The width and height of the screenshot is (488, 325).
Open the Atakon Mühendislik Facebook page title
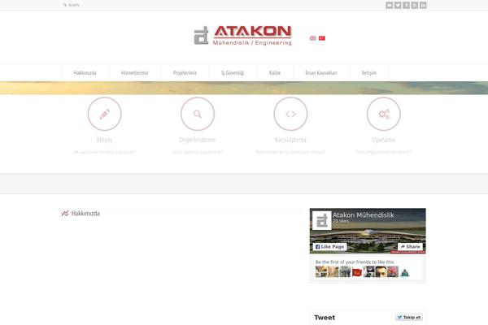click(x=364, y=214)
